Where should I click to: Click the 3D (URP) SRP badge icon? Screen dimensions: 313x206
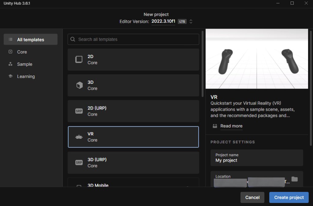[79, 163]
